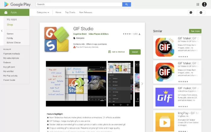Open the purple crowned GIF maker icon
The height and width of the screenshot is (132, 211).
165,97
